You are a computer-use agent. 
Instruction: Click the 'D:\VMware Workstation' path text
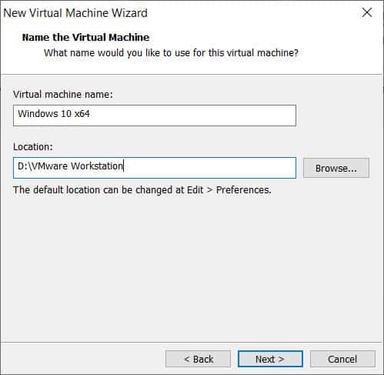click(x=70, y=166)
